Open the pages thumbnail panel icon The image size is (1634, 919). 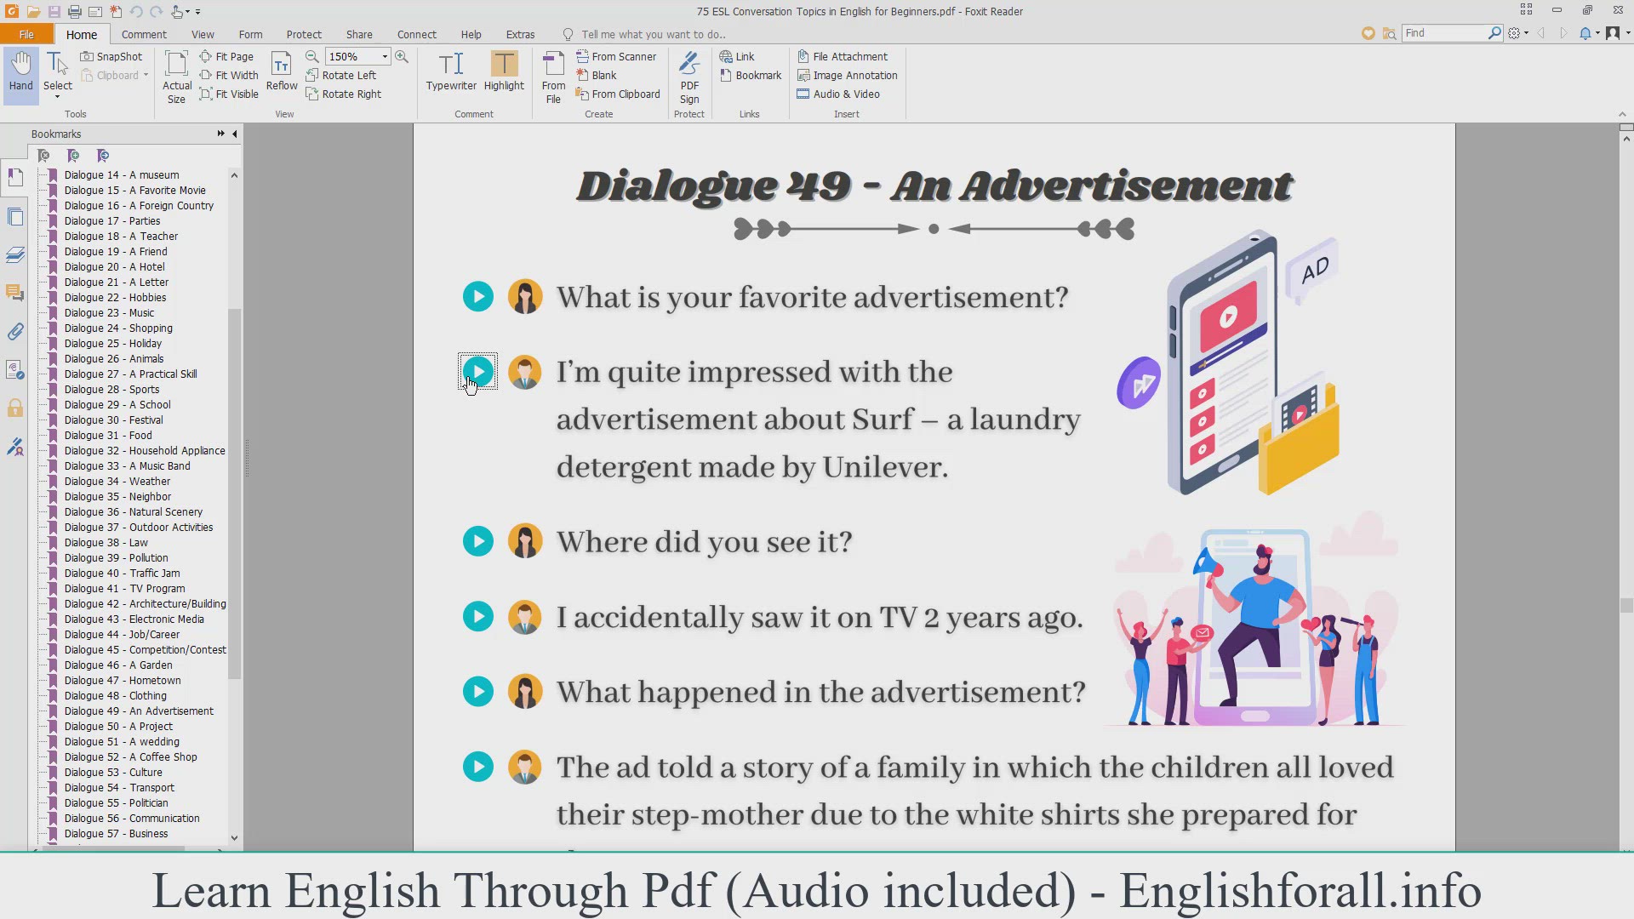(15, 216)
